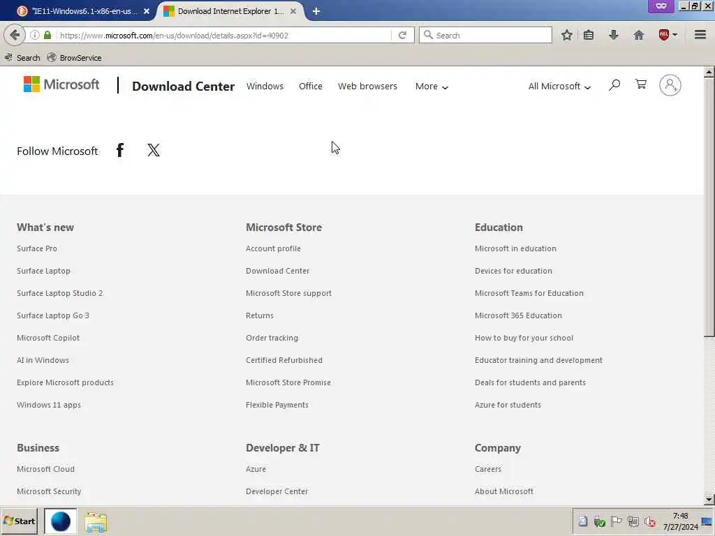Open the Order tracking link
The width and height of the screenshot is (715, 536).
(272, 338)
